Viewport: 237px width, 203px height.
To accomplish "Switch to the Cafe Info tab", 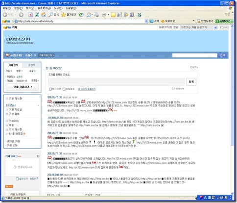I will click(13, 65).
